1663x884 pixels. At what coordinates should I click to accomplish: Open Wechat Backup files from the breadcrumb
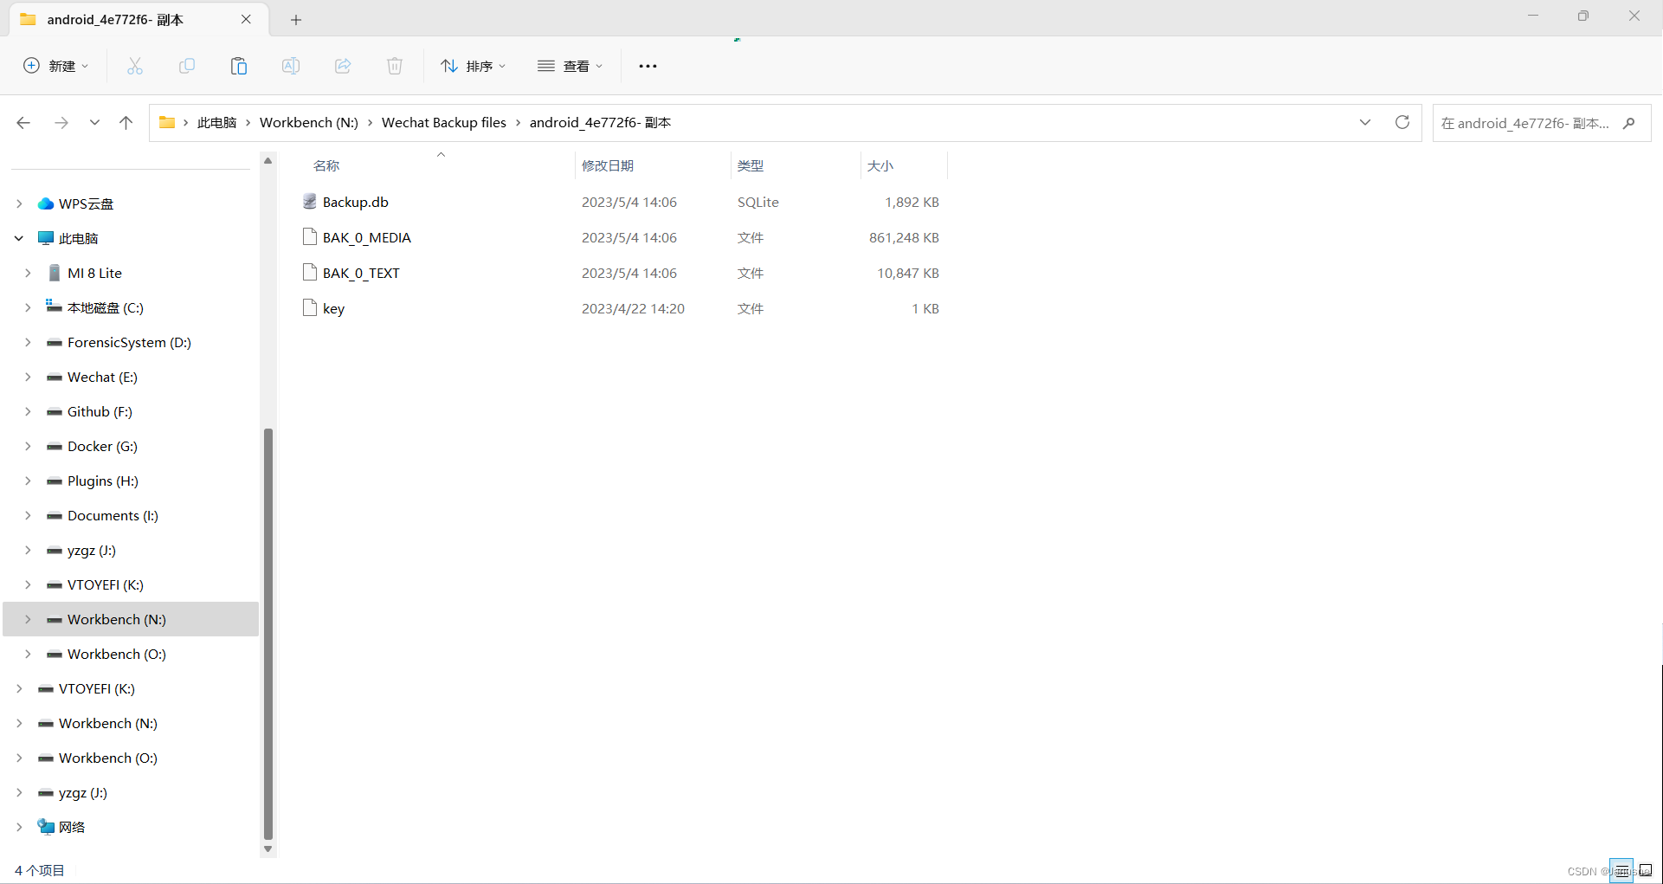(x=443, y=122)
